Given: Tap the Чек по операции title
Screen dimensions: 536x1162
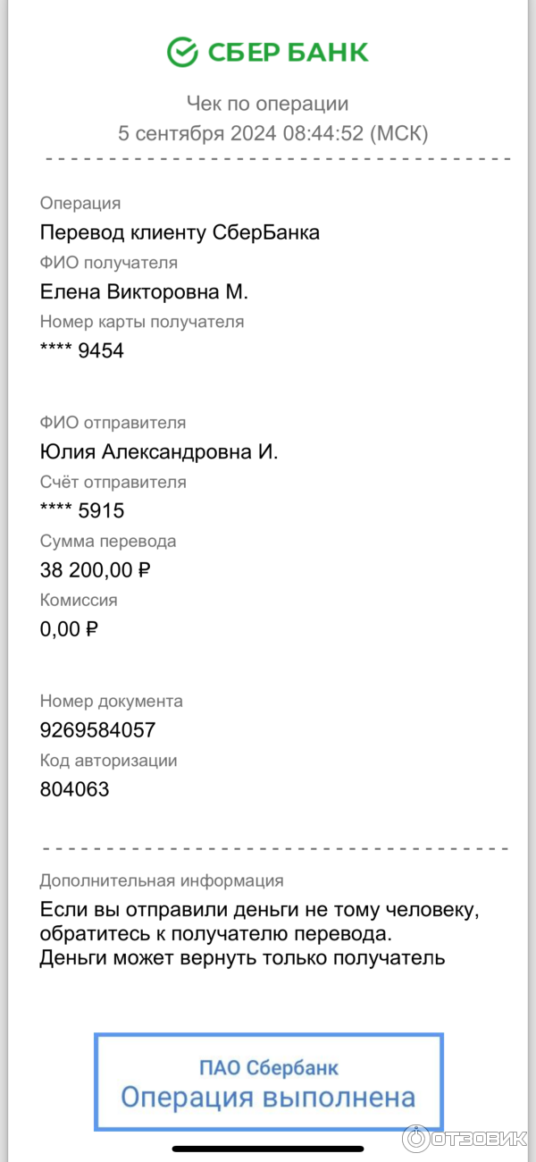Looking at the screenshot, I should point(267,104).
